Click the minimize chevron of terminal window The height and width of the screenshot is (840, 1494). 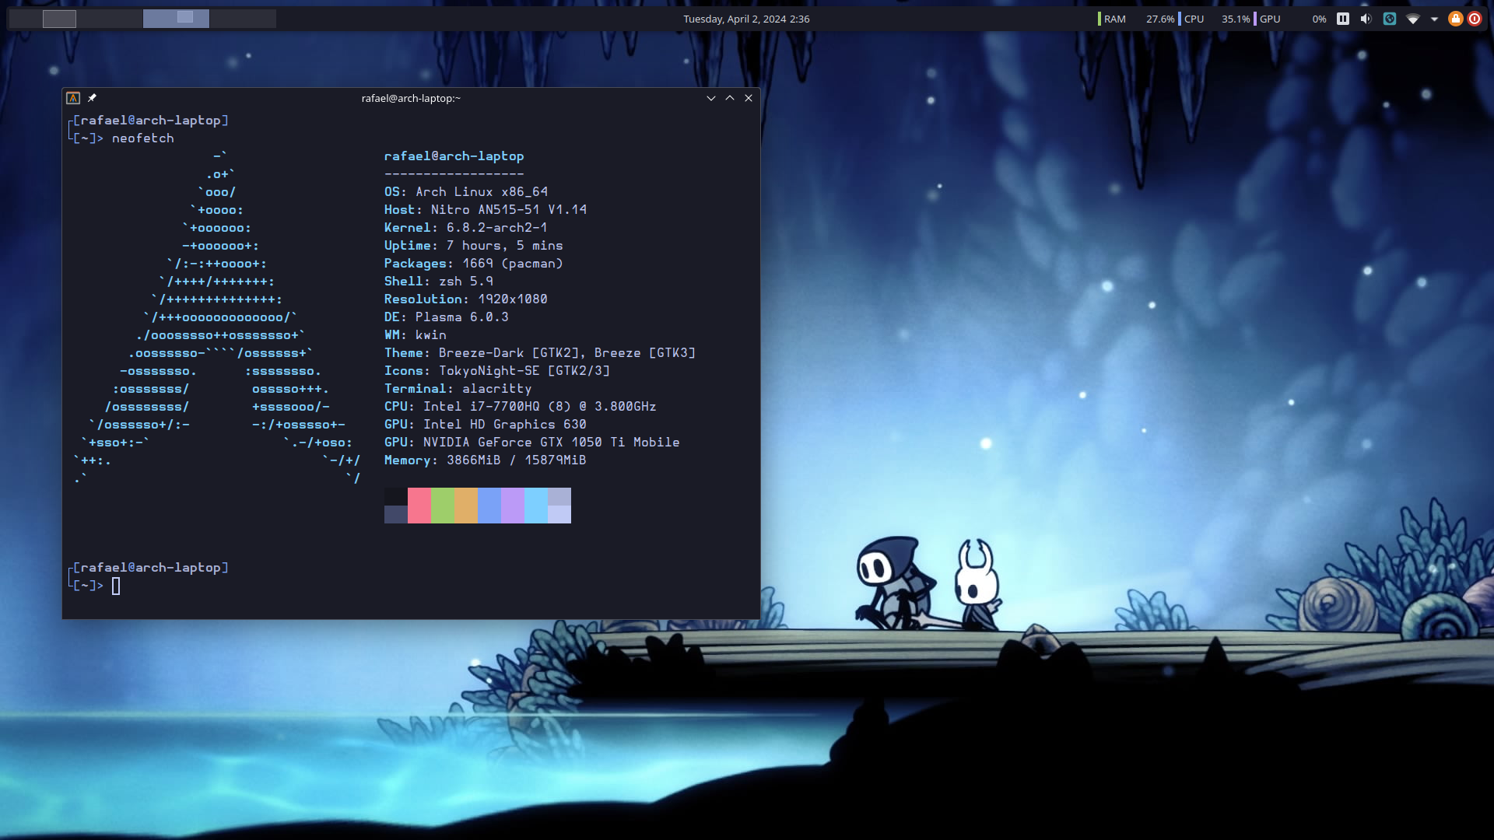(710, 98)
